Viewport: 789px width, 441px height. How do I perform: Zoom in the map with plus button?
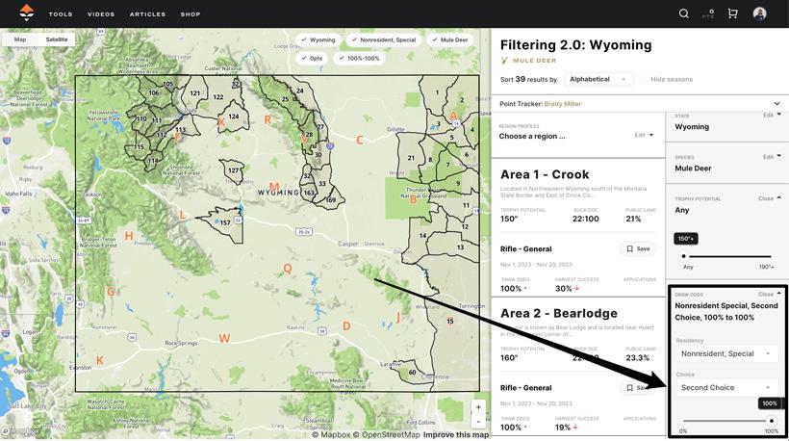coord(478,406)
